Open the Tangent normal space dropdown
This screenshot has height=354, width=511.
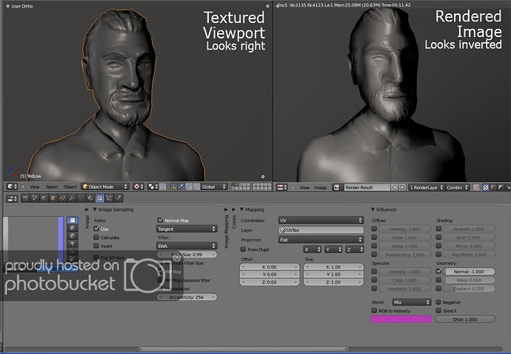pos(187,229)
